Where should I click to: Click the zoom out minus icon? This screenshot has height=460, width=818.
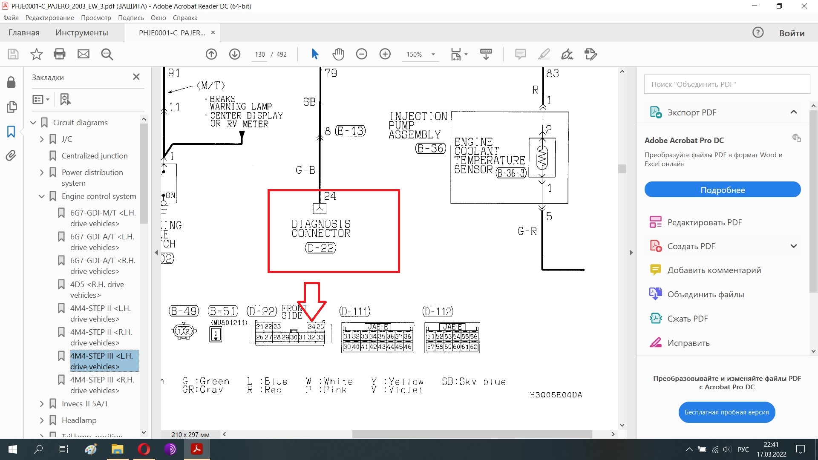pos(362,54)
